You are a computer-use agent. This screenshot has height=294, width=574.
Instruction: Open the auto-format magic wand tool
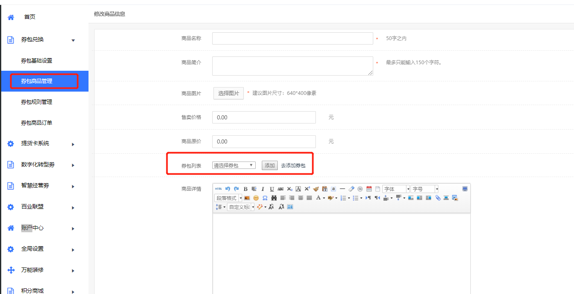(x=259, y=207)
